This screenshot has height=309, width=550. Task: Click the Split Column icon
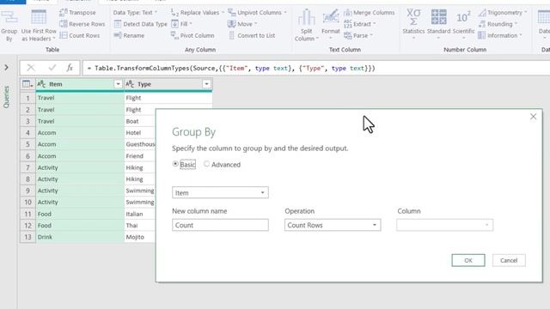point(306,17)
